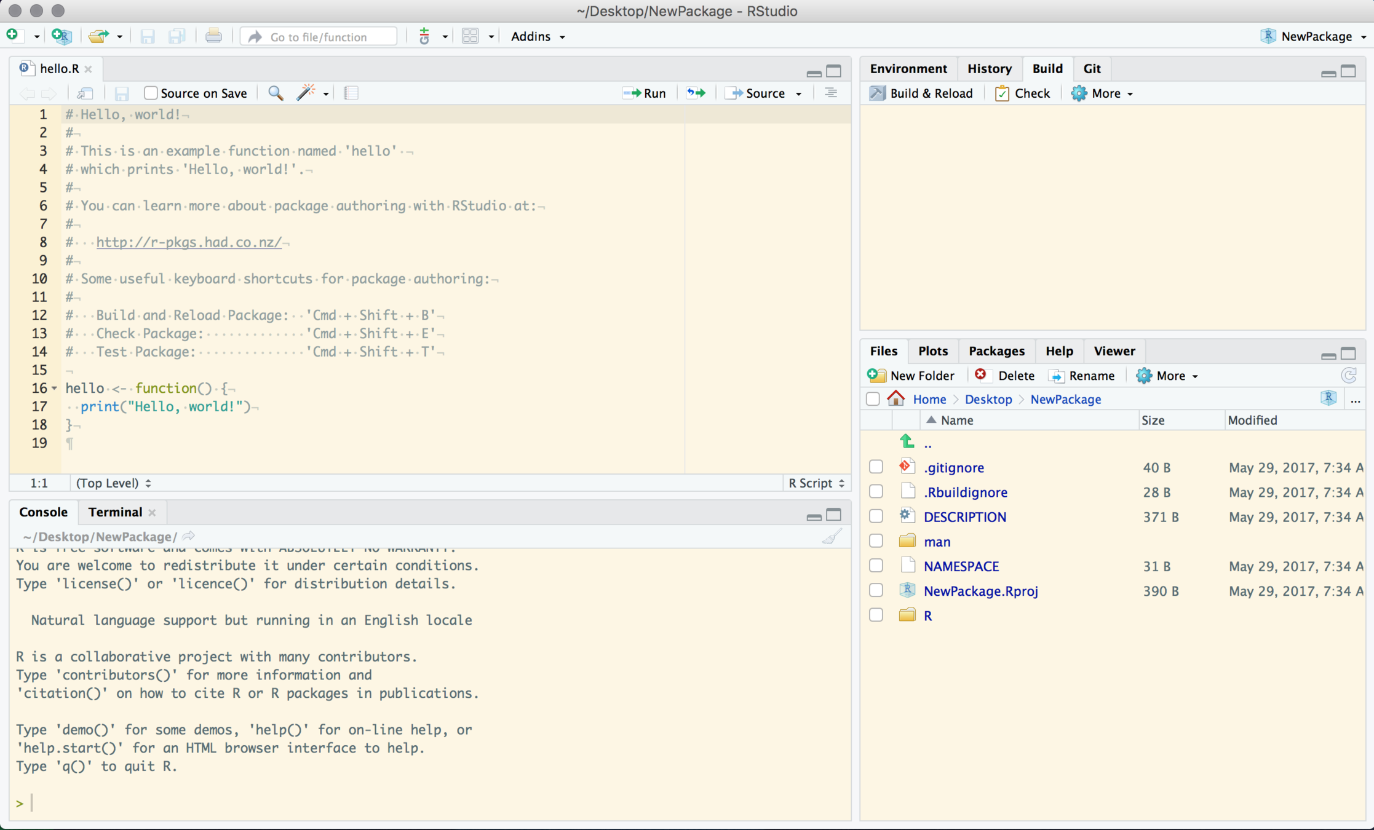1374x830 pixels.
Task: Enable the Source on Save checkbox
Action: [151, 93]
